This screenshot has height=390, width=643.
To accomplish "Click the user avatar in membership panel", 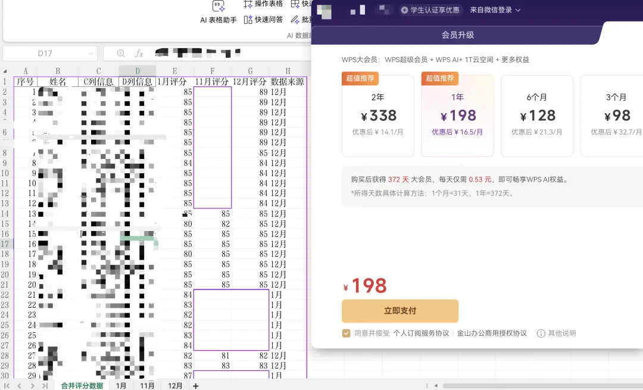I will tap(324, 11).
